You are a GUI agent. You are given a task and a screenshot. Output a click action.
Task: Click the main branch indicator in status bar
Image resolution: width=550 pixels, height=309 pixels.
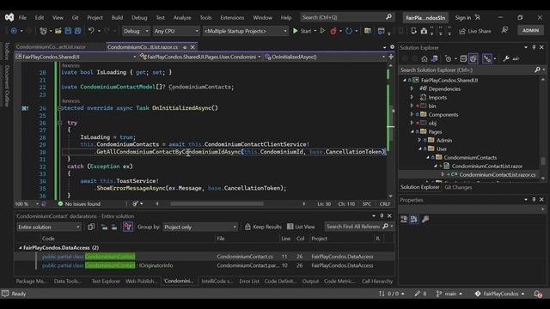(449, 294)
